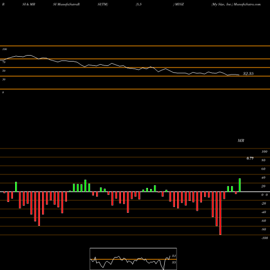Select the MYSZ ticker text

(179, 4)
